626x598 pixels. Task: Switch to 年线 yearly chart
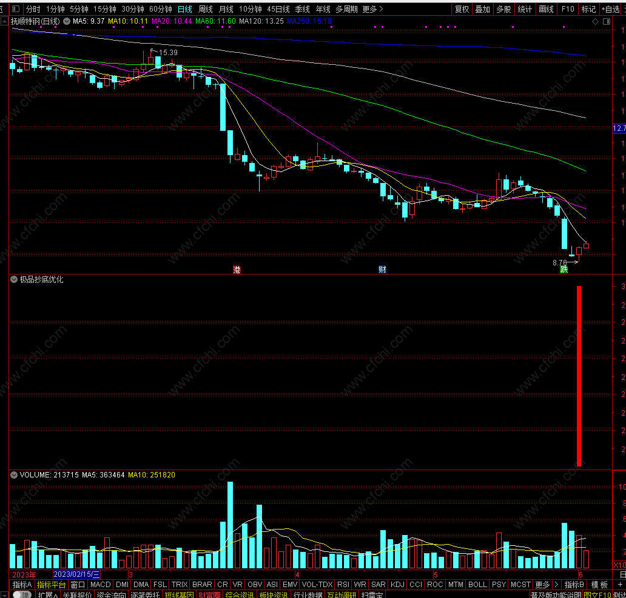[x=323, y=8]
